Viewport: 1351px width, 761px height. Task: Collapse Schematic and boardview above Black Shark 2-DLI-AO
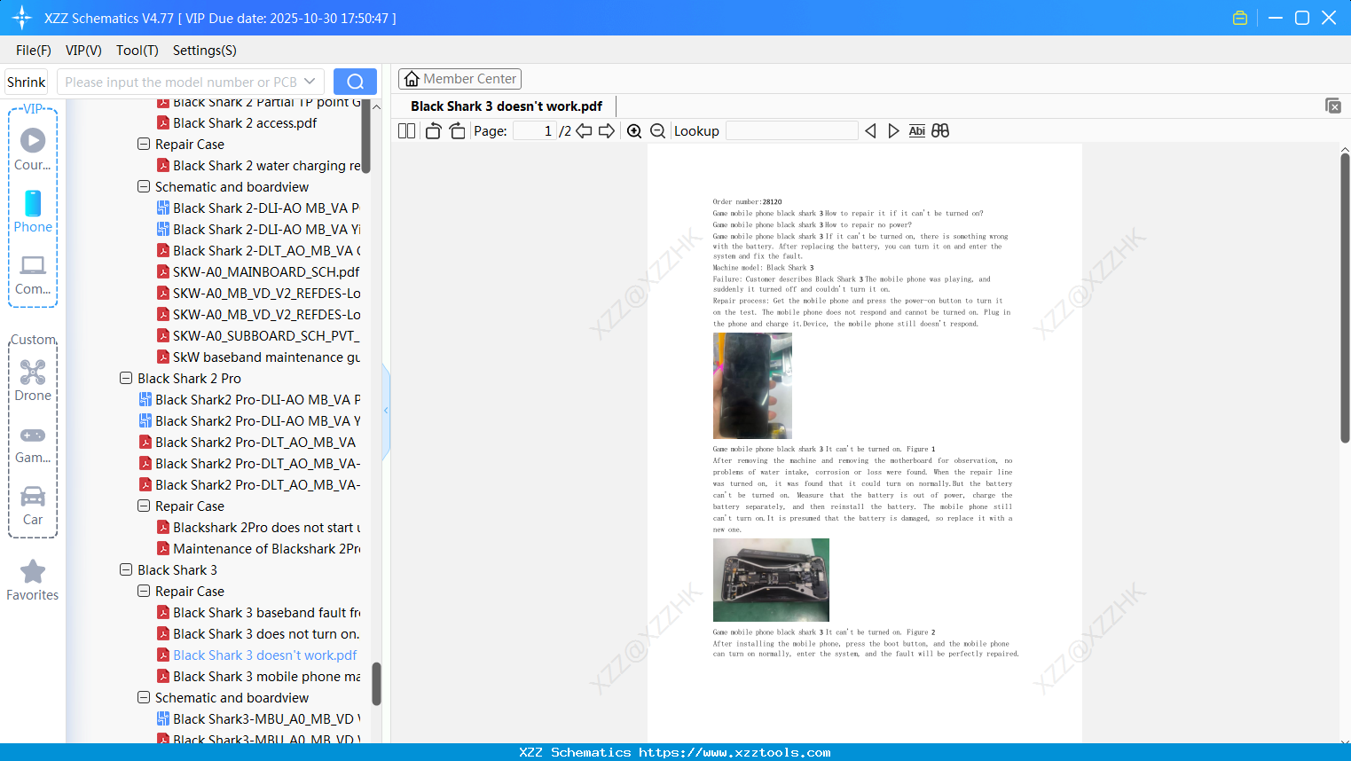pos(144,186)
